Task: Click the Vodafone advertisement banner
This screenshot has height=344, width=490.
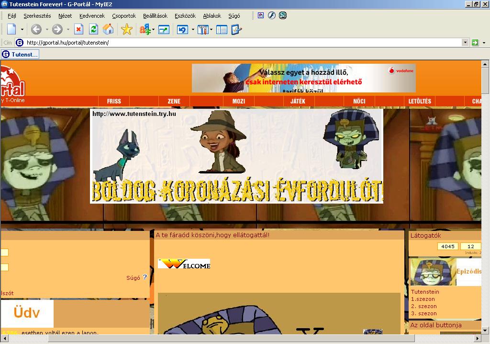Action: pos(303,78)
